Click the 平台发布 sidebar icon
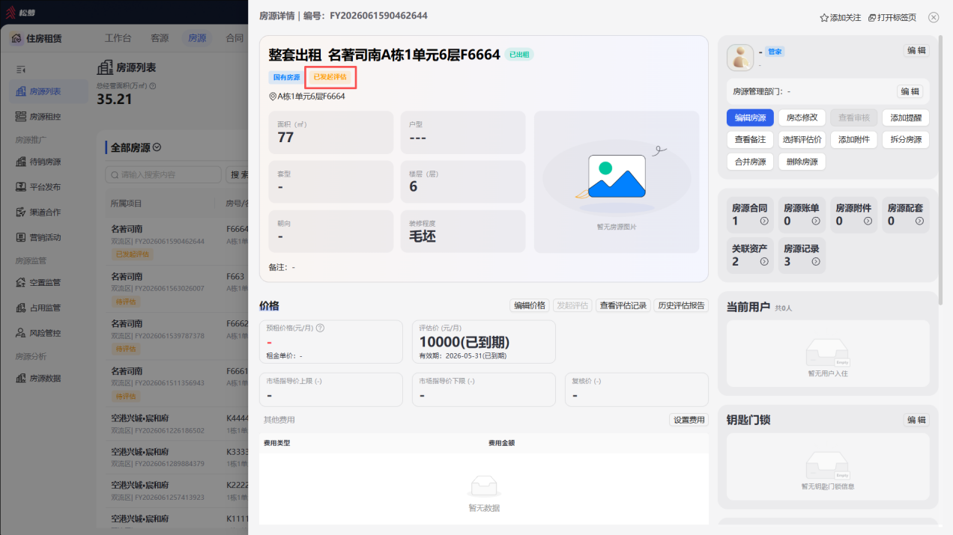Viewport: 953px width, 535px height. pos(22,187)
